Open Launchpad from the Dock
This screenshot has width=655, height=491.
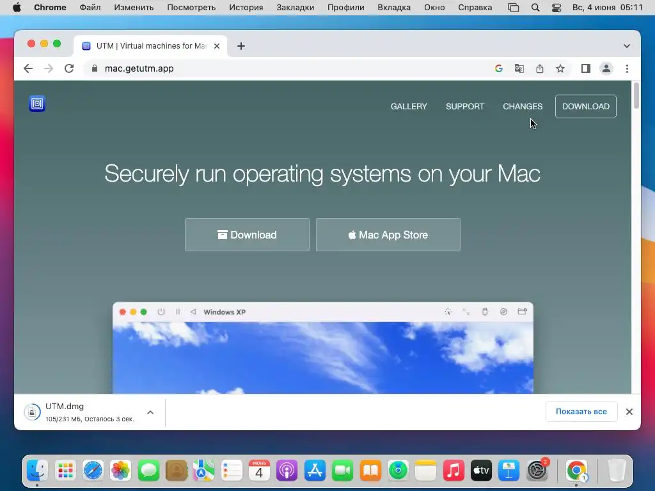65,471
